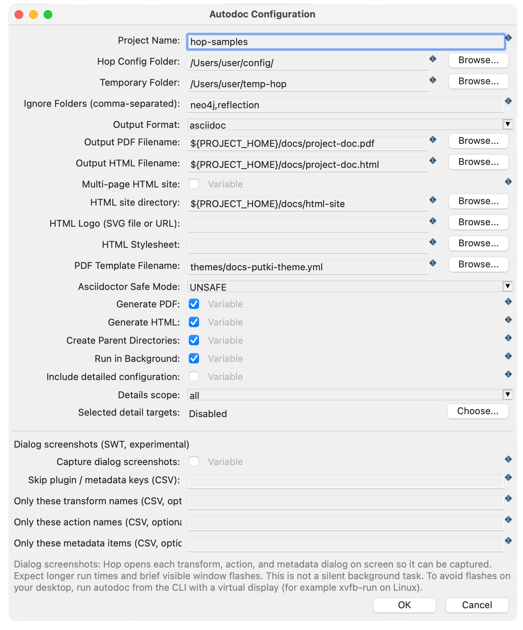Click variable icon next to Output PDF Filename
This screenshot has height=630, width=523.
[x=433, y=140]
